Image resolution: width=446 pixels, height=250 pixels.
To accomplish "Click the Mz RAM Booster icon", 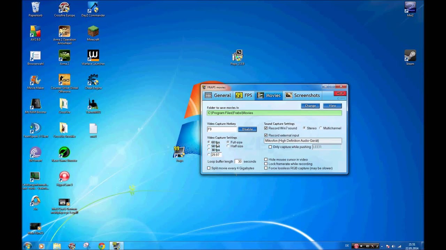I will (x=35, y=107).
